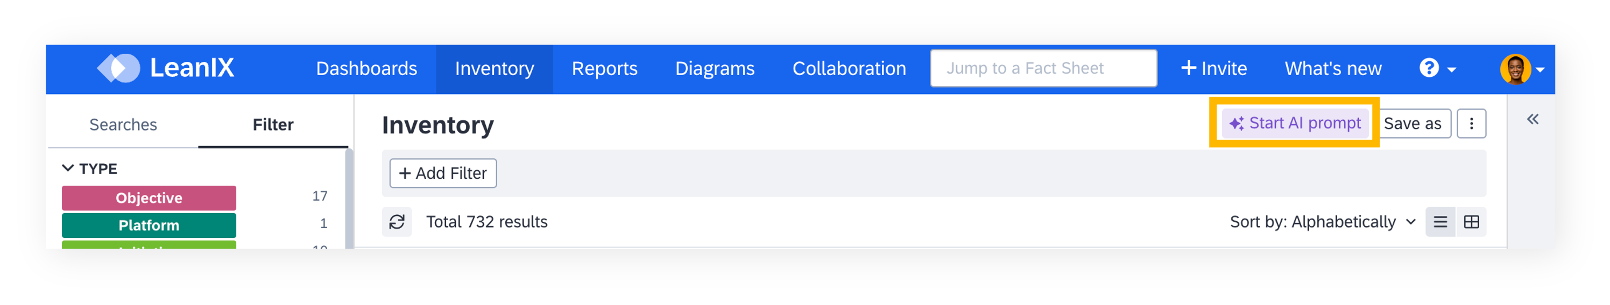Open the three-dot more options menu
Image resolution: width=1610 pixels, height=305 pixels.
pos(1471,124)
